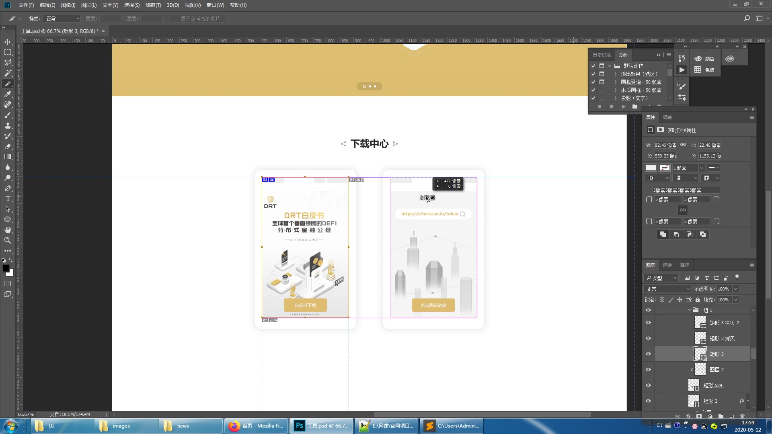
Task: Hide the 图层 2 layer
Action: 648,370
